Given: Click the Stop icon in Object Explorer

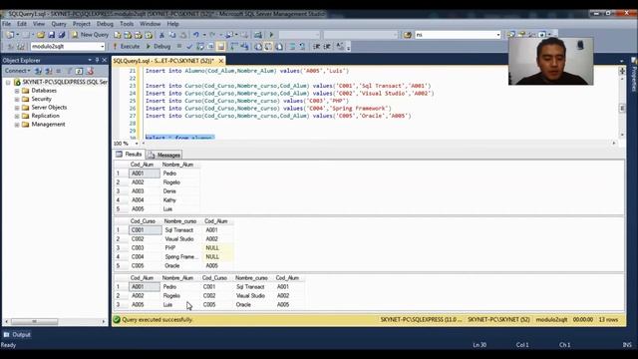Looking at the screenshot, I should pos(59,71).
